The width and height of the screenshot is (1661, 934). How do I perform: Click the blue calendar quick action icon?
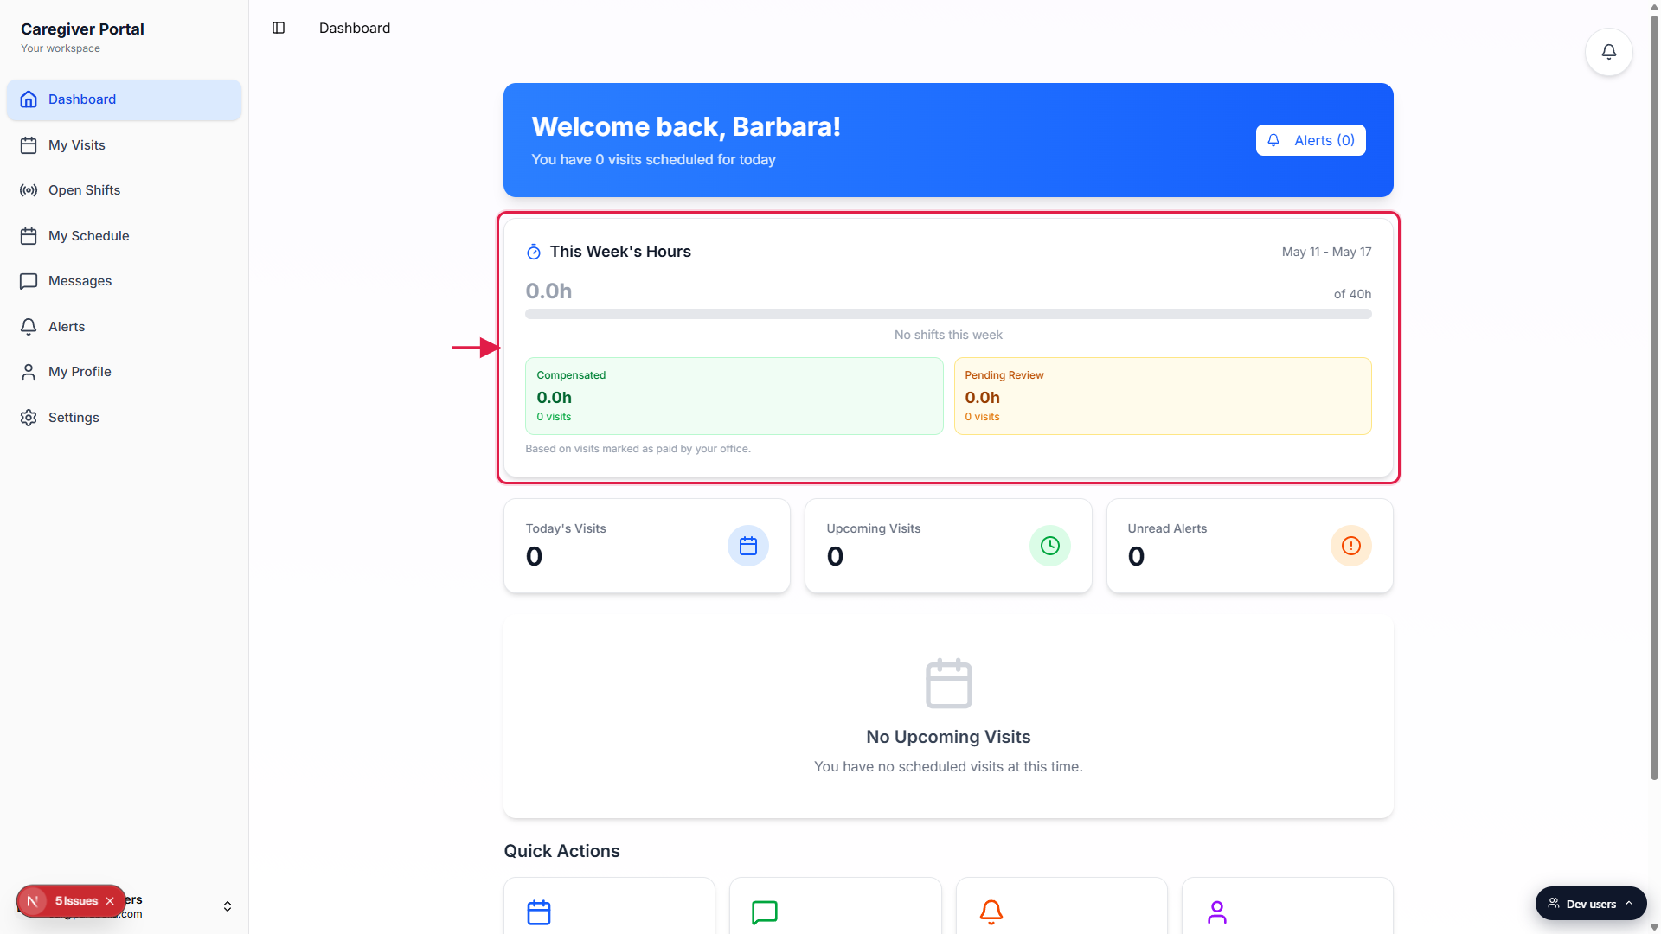(x=539, y=912)
